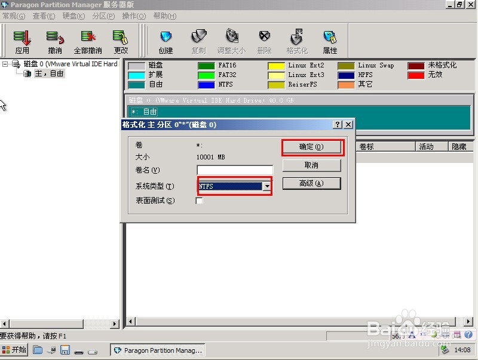Click the 扩展 cyan legend swatch

coord(136,75)
